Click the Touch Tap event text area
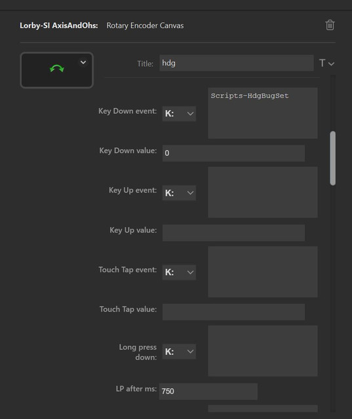352x419 pixels. tap(263, 272)
